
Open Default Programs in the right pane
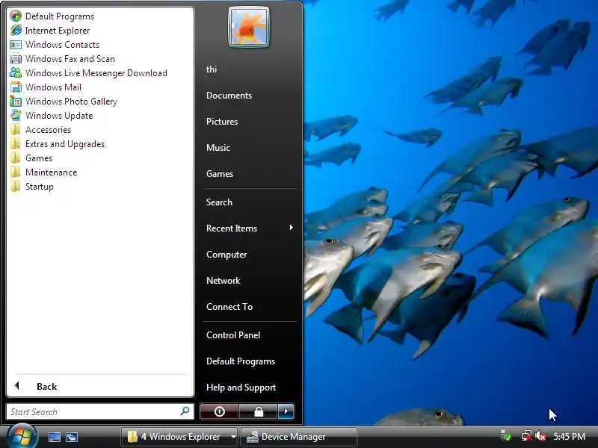pyautogui.click(x=241, y=361)
